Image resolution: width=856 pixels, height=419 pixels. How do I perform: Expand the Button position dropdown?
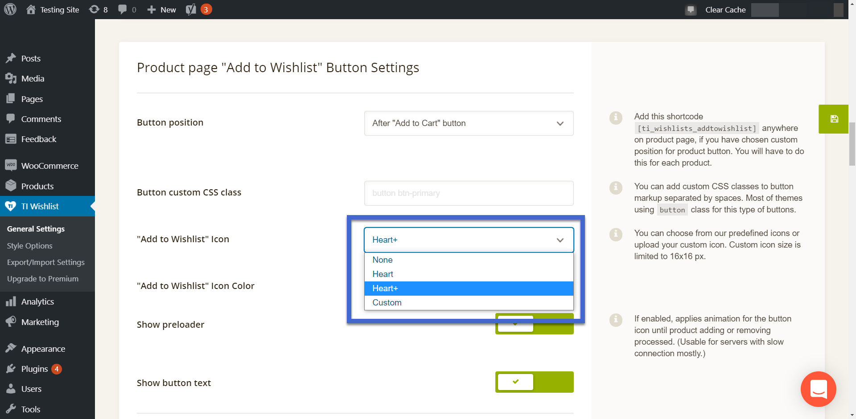point(469,123)
